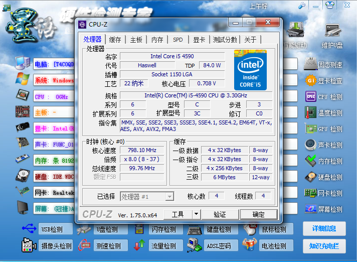Click the CPU-Z title bar app icon

[x=82, y=25]
